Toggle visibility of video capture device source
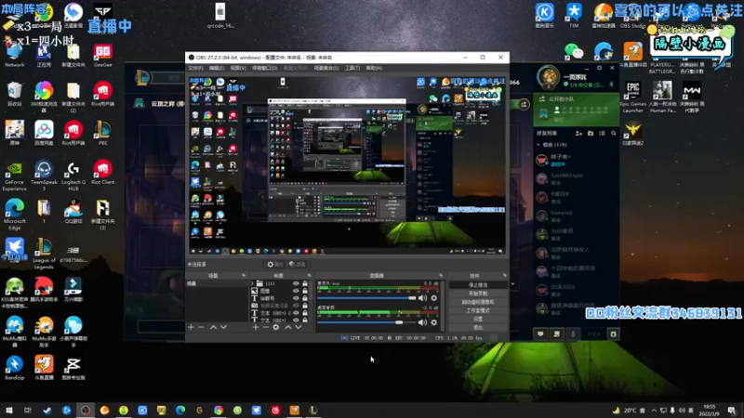This screenshot has height=418, width=744. [x=296, y=306]
